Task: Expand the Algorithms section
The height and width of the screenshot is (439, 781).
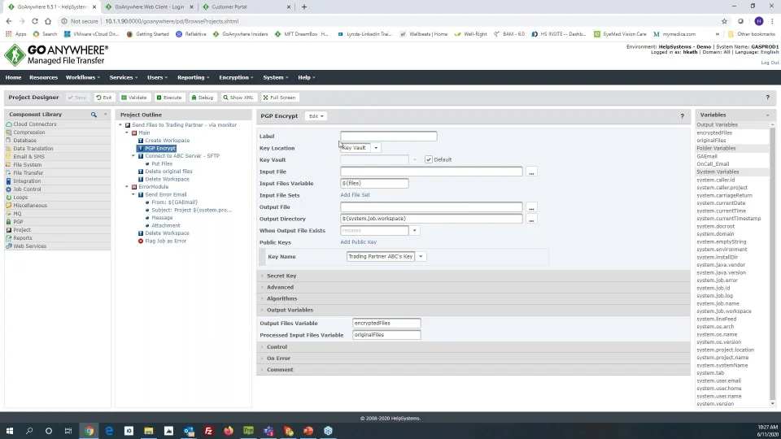Action: tap(281, 298)
